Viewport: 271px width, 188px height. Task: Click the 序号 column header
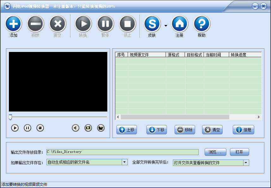point(121,55)
